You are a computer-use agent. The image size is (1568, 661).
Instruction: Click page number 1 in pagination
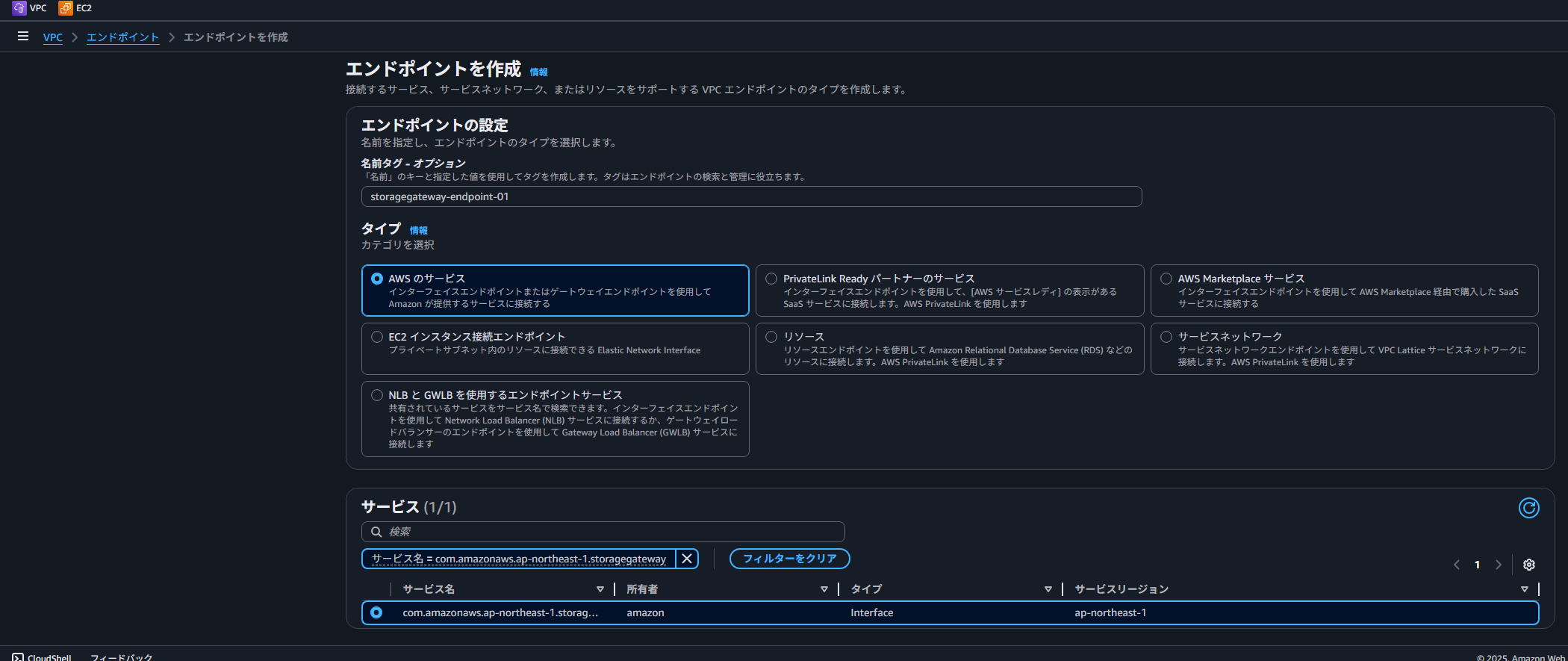click(1477, 565)
